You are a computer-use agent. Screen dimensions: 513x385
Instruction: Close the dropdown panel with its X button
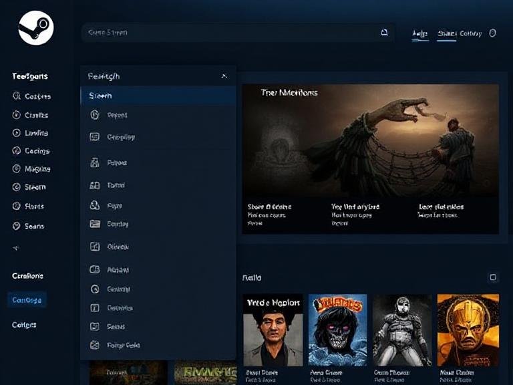(224, 76)
